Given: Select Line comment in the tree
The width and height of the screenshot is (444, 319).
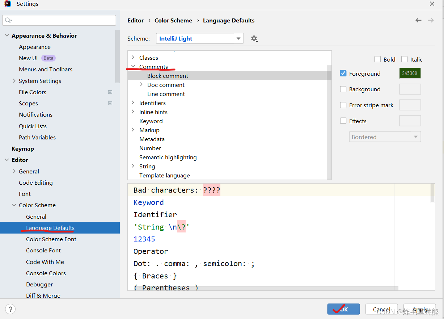Looking at the screenshot, I should click(x=166, y=94).
